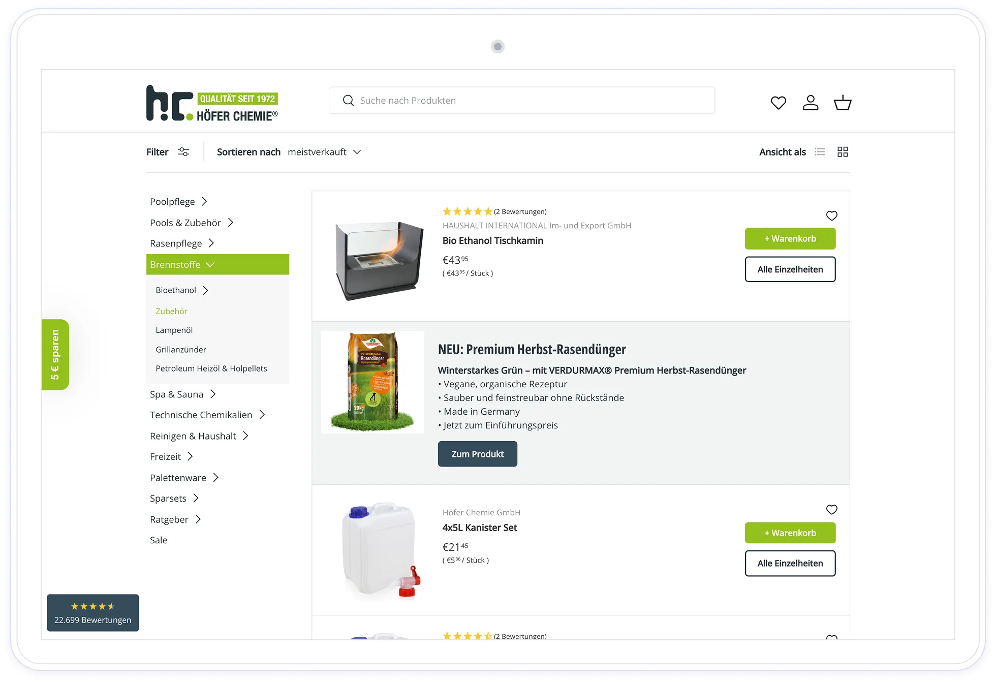Switch to grid view layout
Viewport: 995px width, 682px height.
point(843,152)
